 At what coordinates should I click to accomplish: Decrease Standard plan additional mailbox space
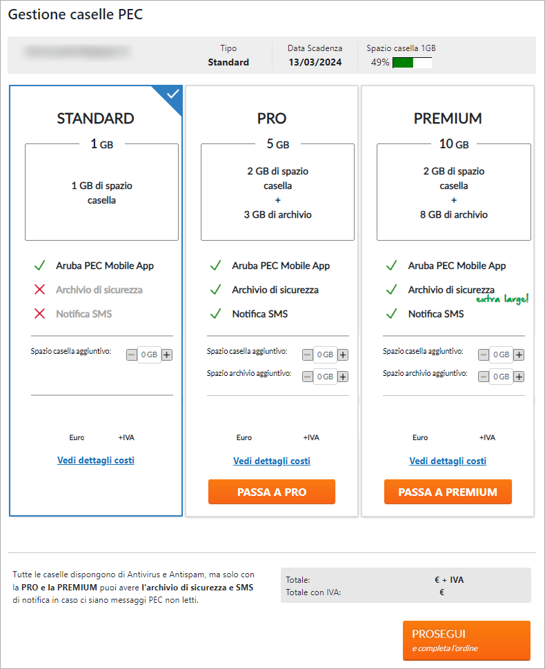[132, 355]
